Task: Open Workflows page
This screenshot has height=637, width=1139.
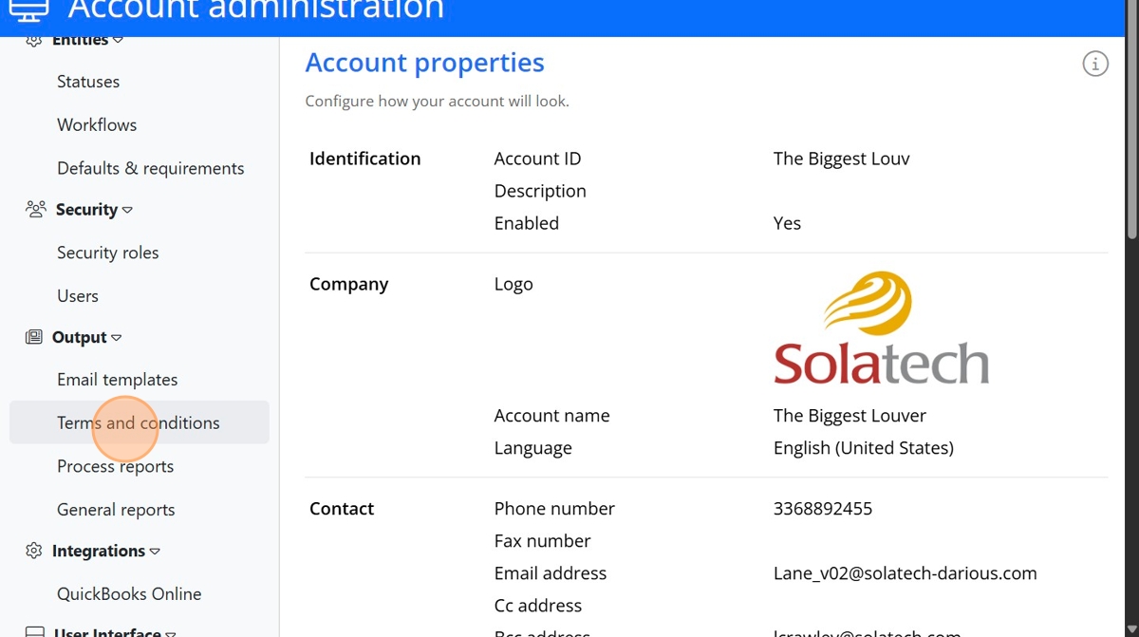Action: [97, 124]
